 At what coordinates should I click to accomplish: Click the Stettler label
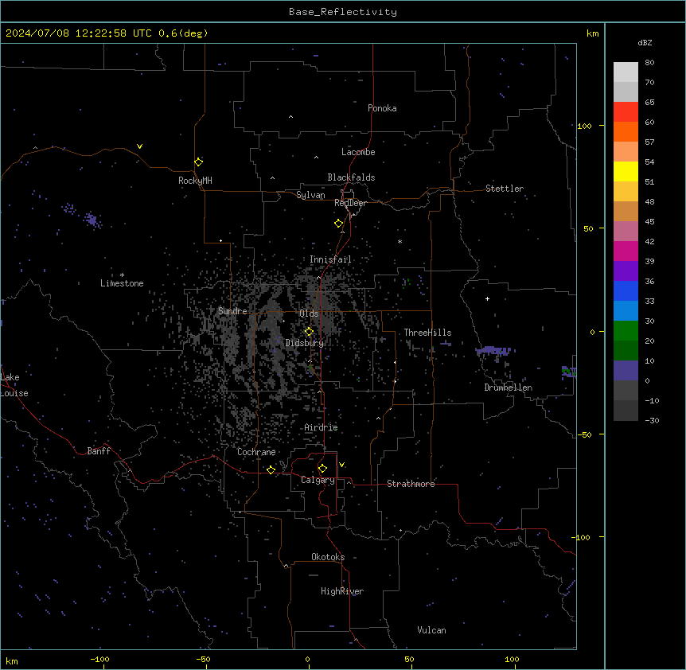505,189
